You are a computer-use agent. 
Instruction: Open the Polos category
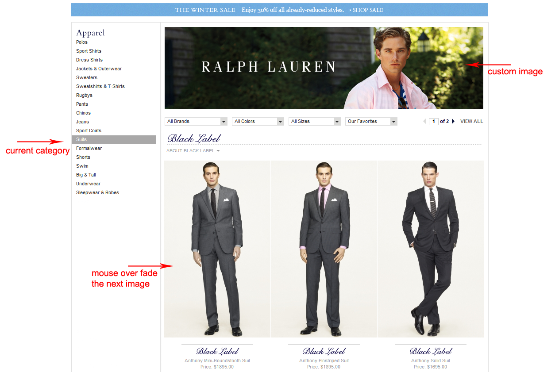pos(82,42)
